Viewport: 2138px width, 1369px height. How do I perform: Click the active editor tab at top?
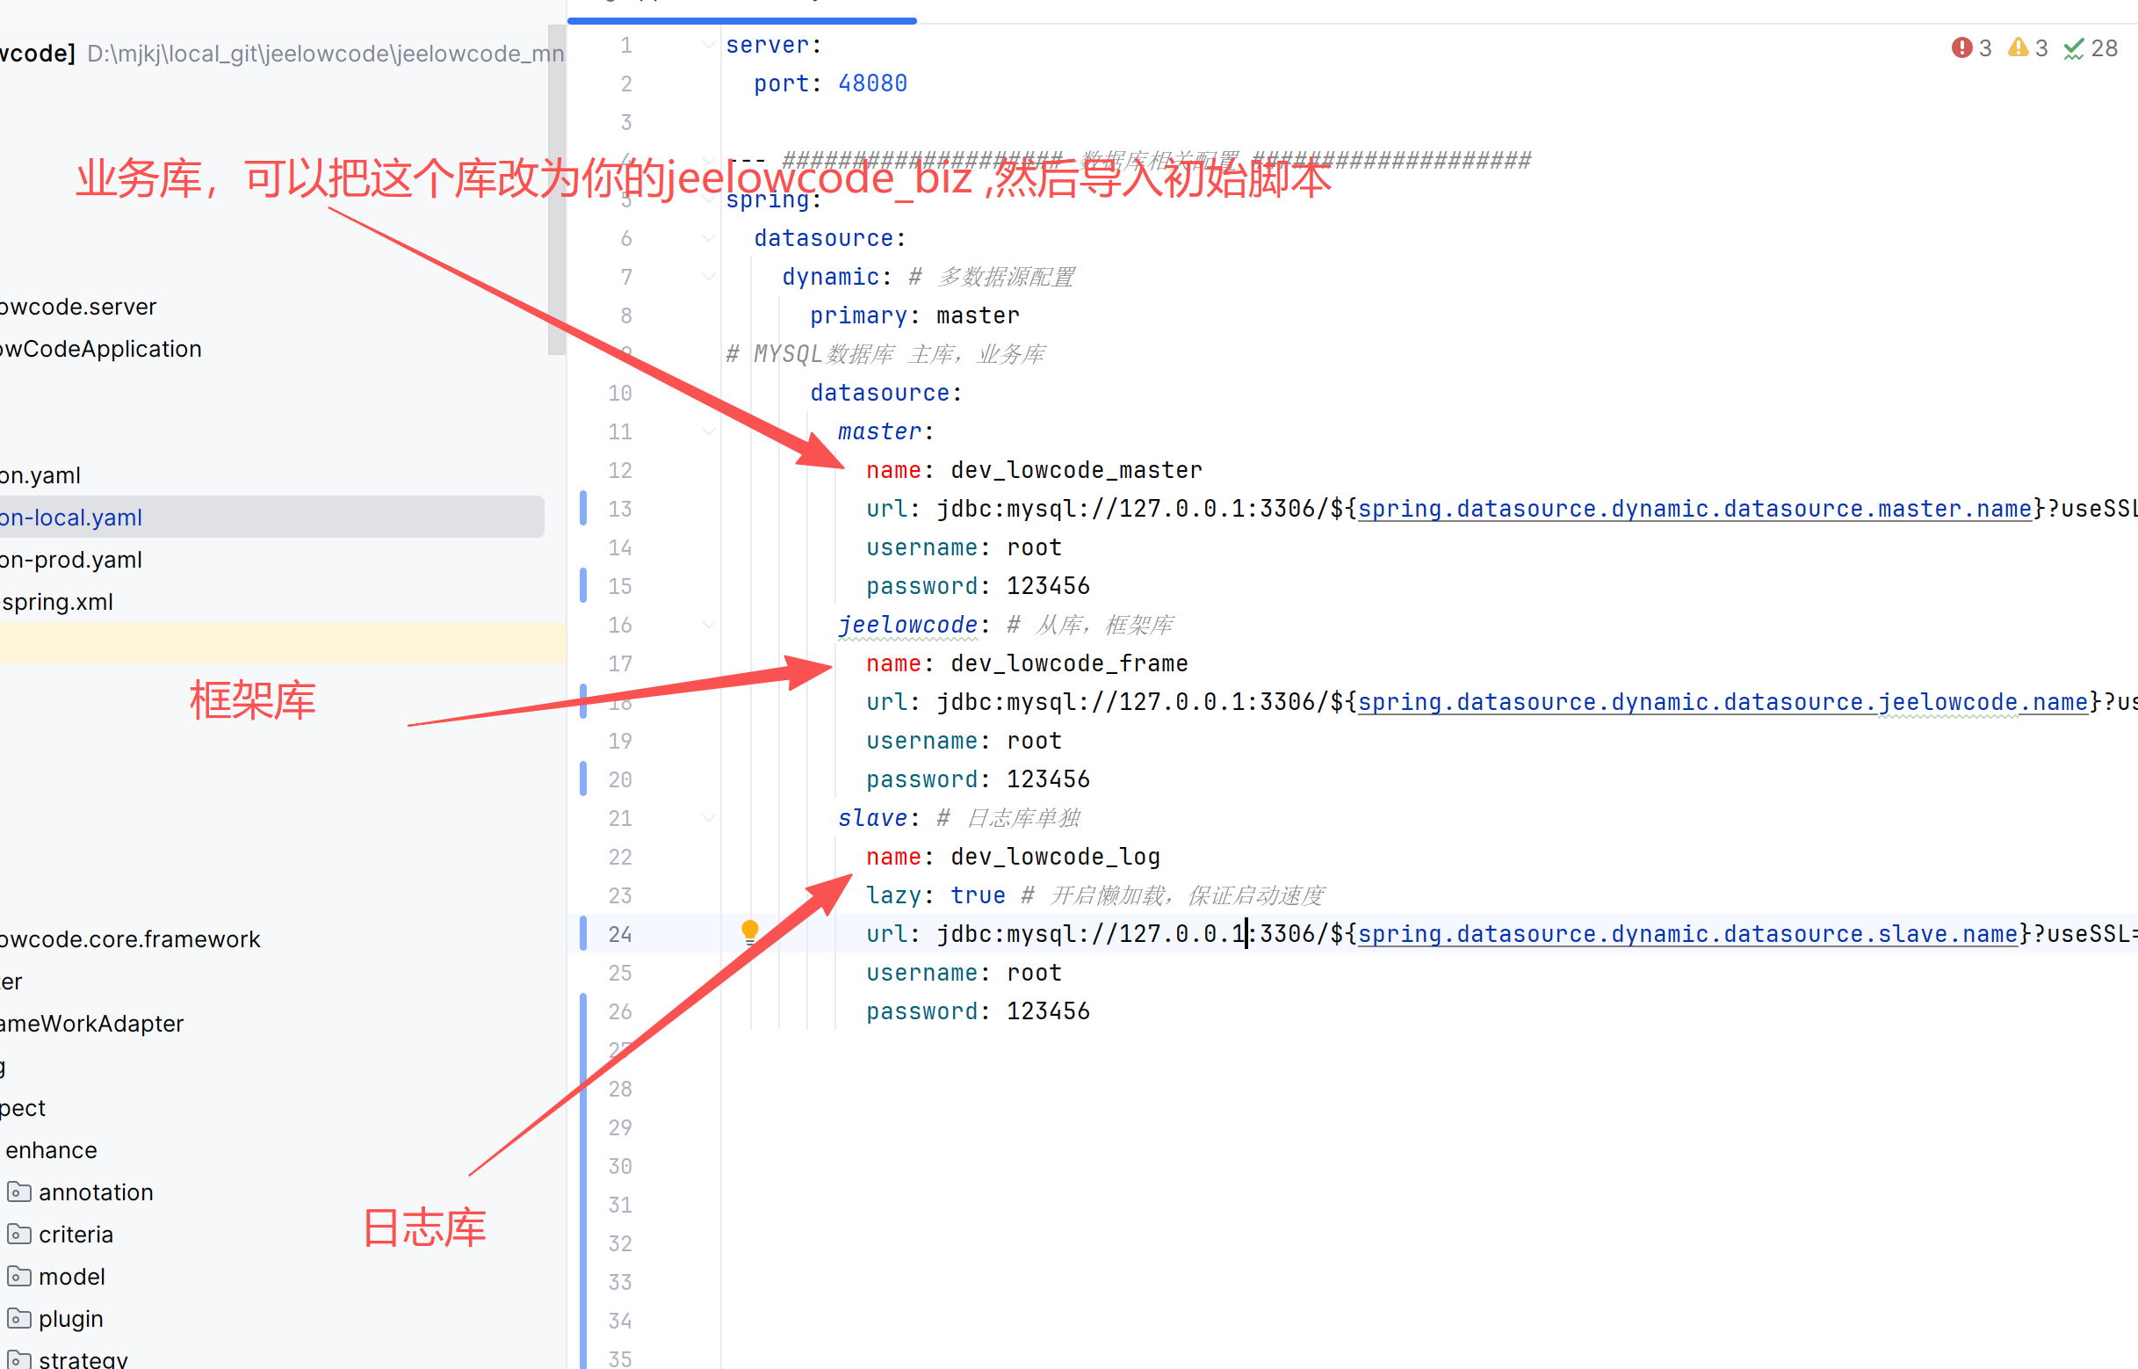pos(741,7)
